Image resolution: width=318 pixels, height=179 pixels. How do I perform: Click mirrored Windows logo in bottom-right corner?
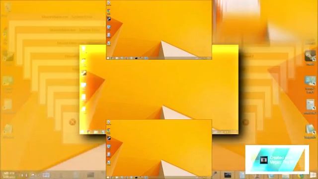[x=314, y=175]
